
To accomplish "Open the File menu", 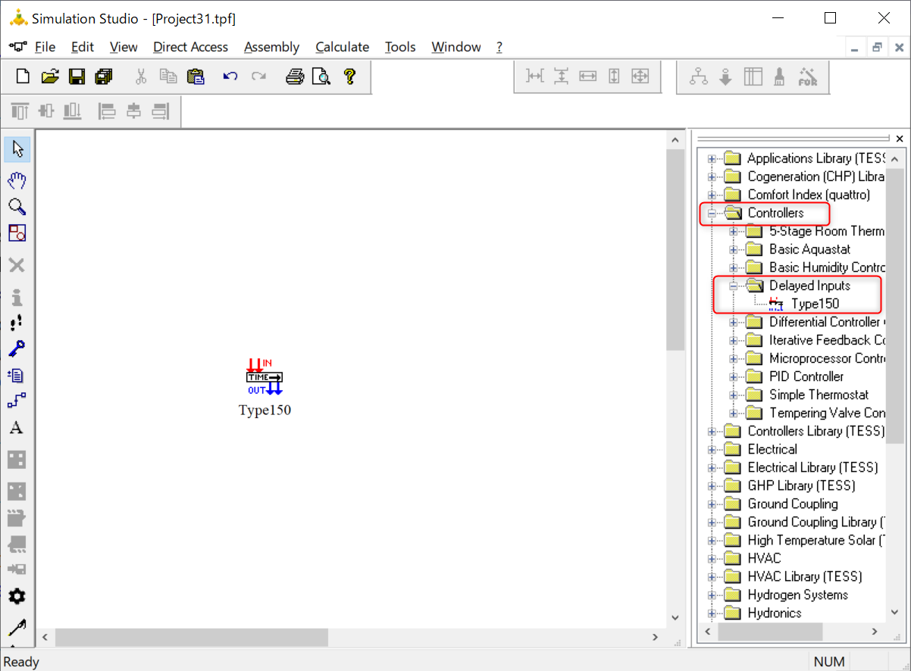I will [45, 47].
